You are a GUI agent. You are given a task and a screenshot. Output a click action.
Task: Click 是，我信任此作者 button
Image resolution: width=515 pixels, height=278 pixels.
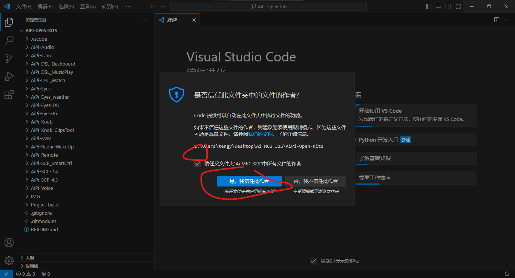(x=249, y=181)
